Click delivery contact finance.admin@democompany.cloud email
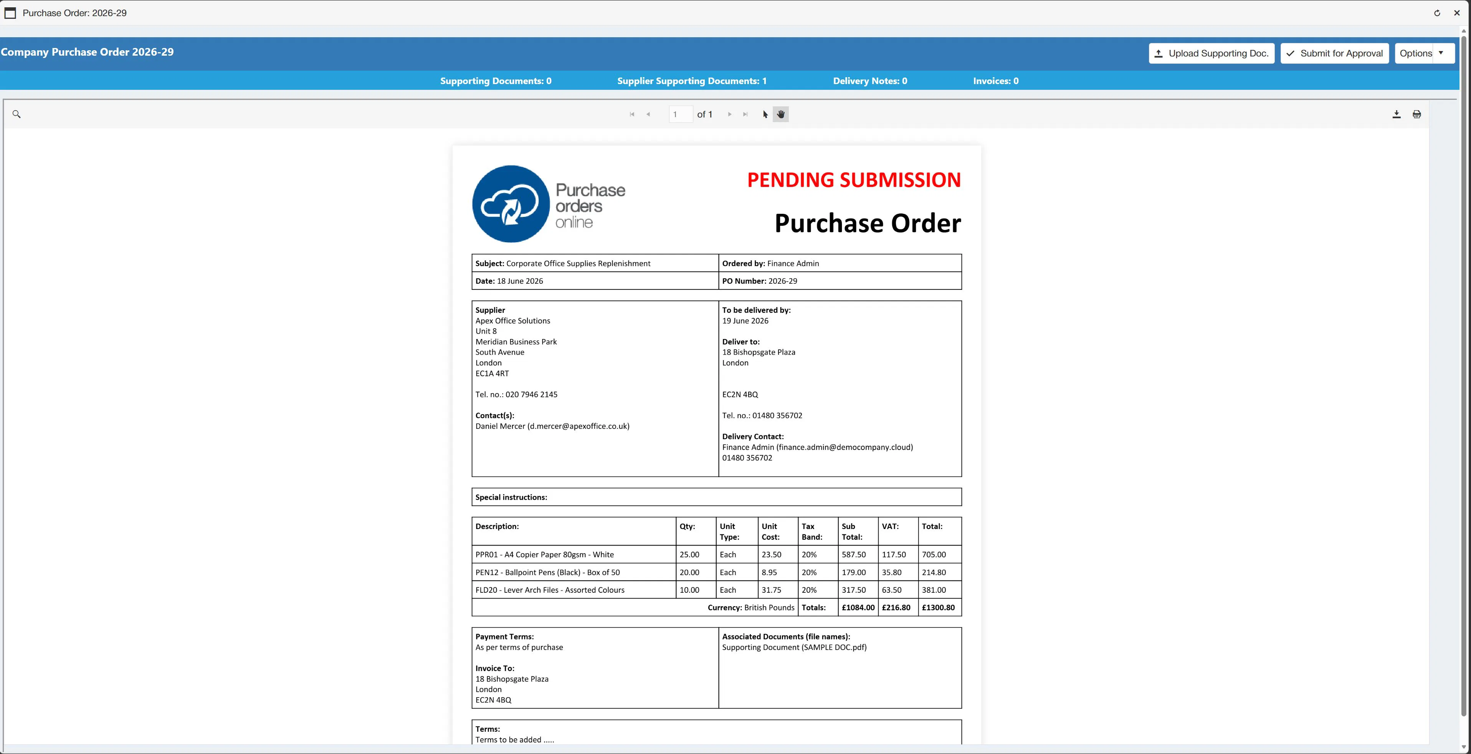 click(845, 447)
